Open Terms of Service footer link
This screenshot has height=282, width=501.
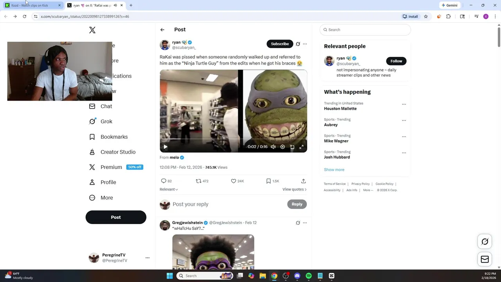point(335,184)
